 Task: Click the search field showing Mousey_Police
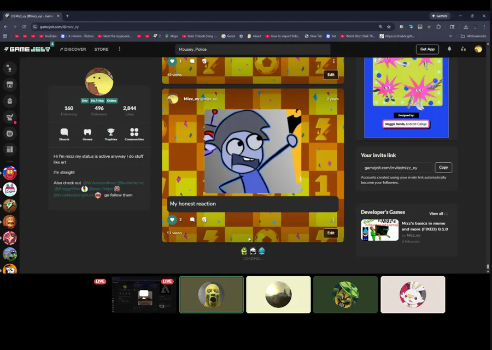coord(253,49)
